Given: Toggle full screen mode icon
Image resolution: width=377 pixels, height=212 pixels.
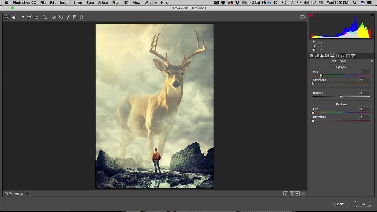Looking at the screenshot, I should 302,17.
